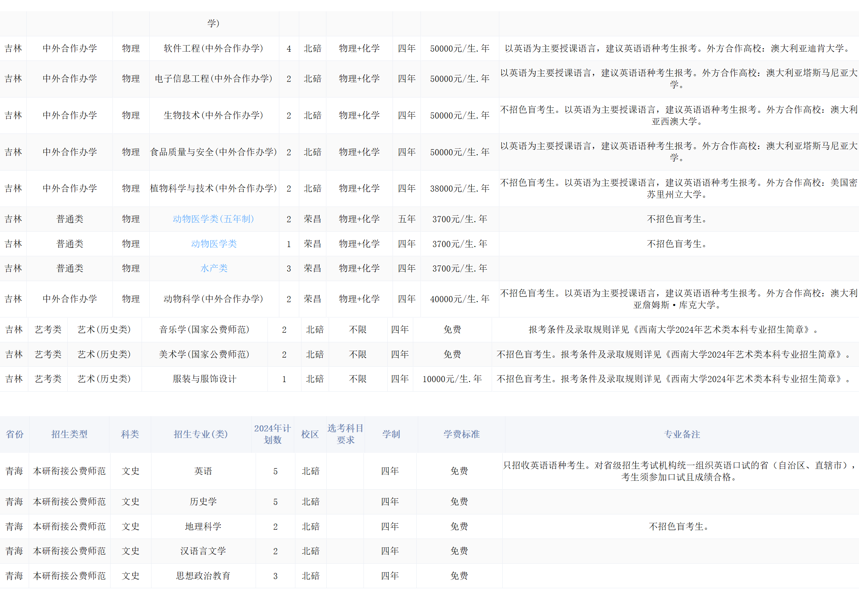The height and width of the screenshot is (607, 859).
Task: Click the 科类 column header
Action: (x=130, y=434)
